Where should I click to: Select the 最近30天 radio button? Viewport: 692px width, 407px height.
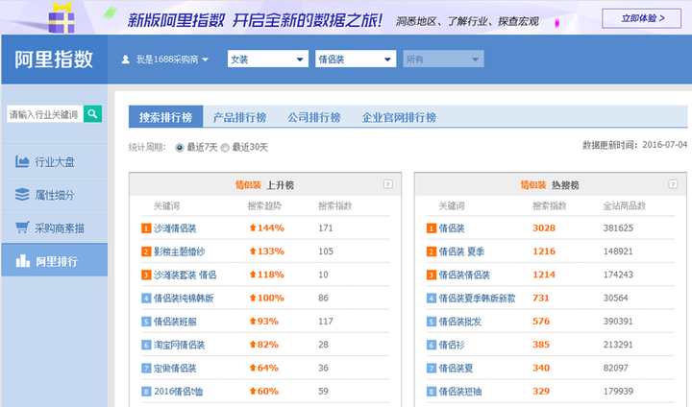pos(225,148)
